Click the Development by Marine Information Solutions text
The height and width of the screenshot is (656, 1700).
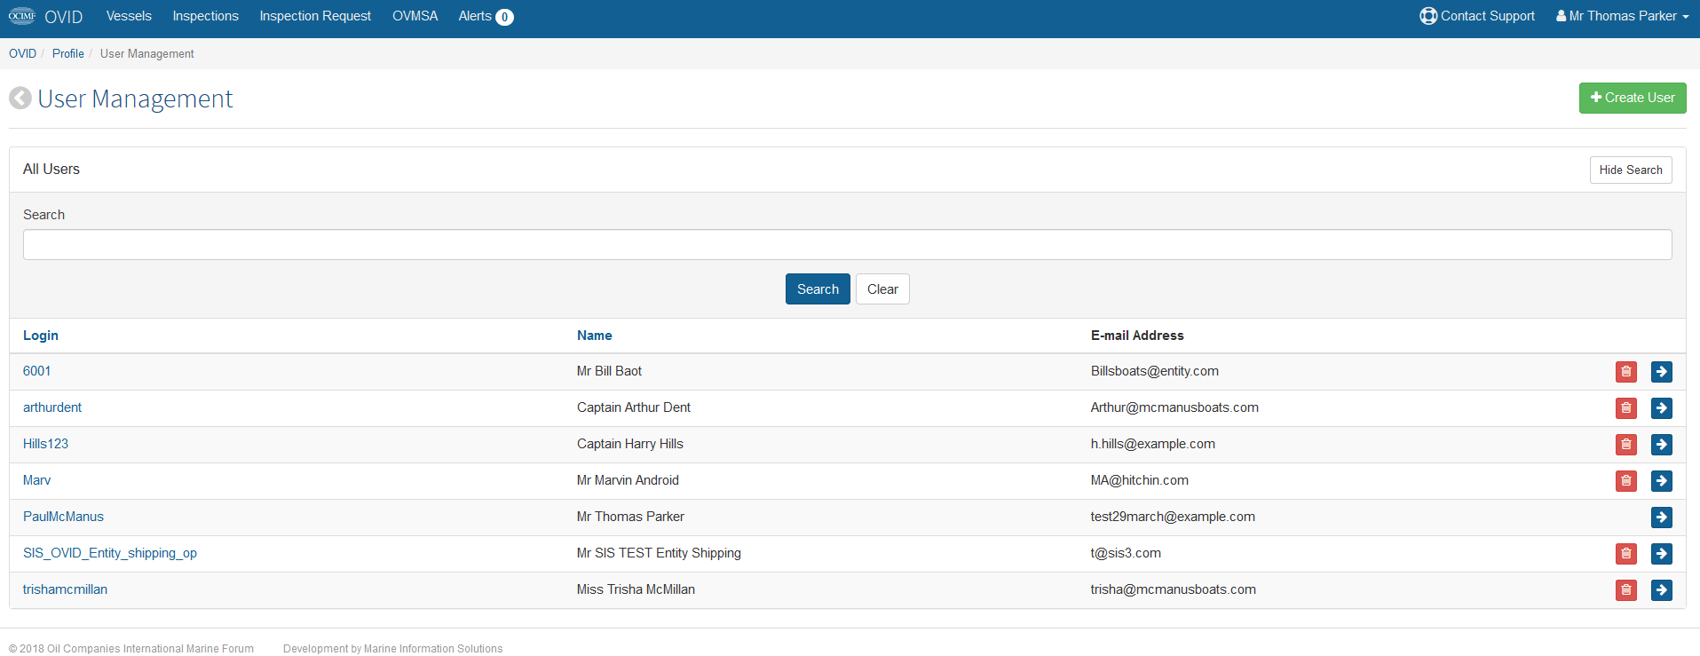(392, 649)
